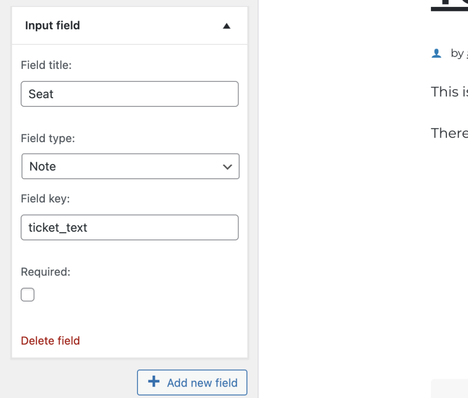The image size is (468, 398).
Task: Select the Field title box containing Seat
Action: click(x=130, y=94)
